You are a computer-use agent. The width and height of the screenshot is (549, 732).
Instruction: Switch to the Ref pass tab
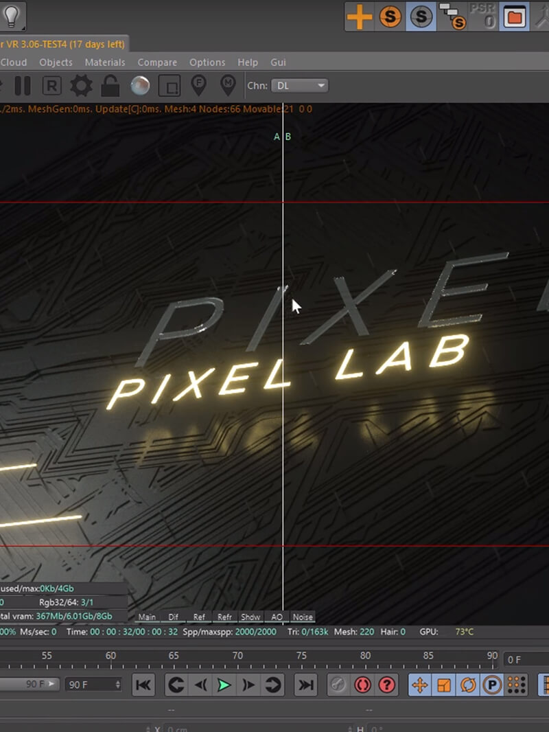pos(199,617)
